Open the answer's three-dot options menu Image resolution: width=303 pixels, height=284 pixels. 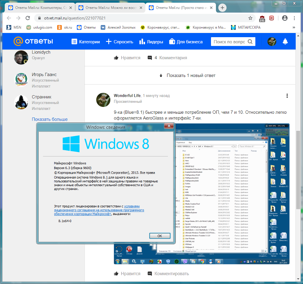click(x=287, y=96)
